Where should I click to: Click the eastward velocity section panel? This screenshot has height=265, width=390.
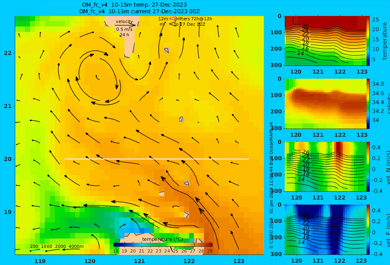click(x=326, y=230)
